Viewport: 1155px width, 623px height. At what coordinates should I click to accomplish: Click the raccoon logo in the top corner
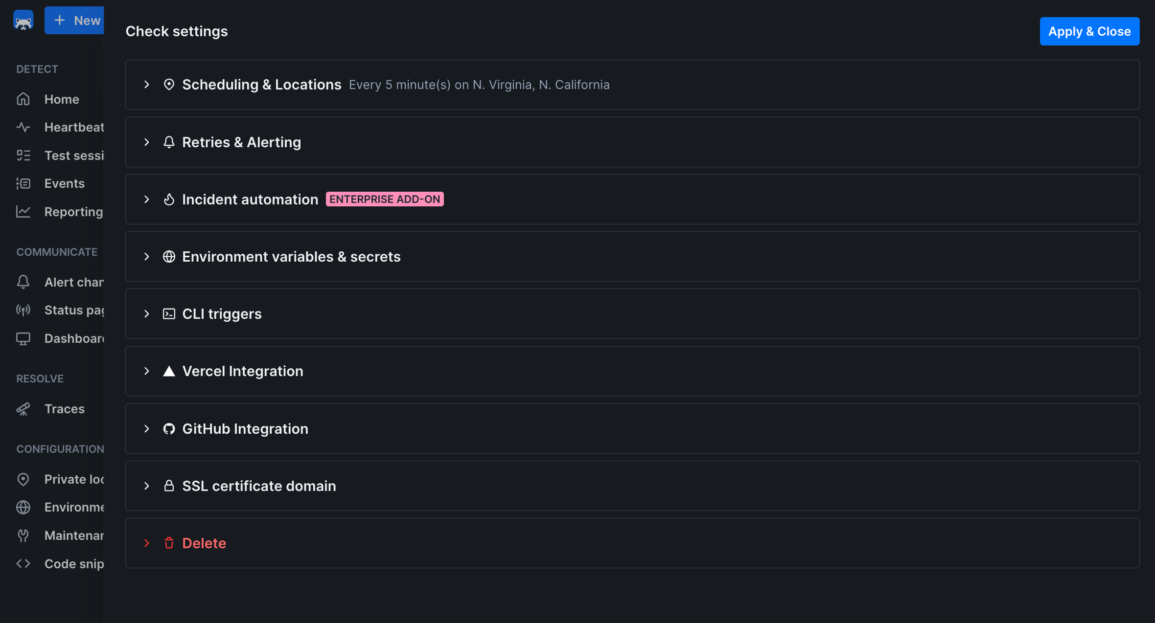[x=23, y=20]
